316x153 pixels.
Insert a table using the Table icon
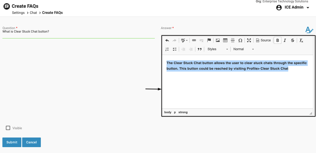tap(225, 40)
